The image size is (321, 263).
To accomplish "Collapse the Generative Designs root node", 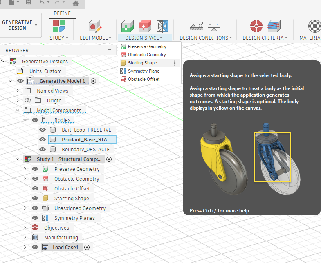I will pyautogui.click(x=3, y=61).
